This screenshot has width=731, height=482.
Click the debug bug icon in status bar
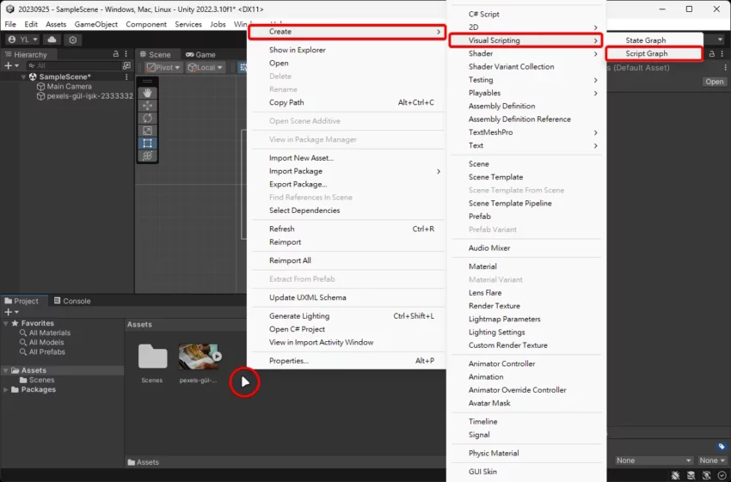pyautogui.click(x=675, y=475)
